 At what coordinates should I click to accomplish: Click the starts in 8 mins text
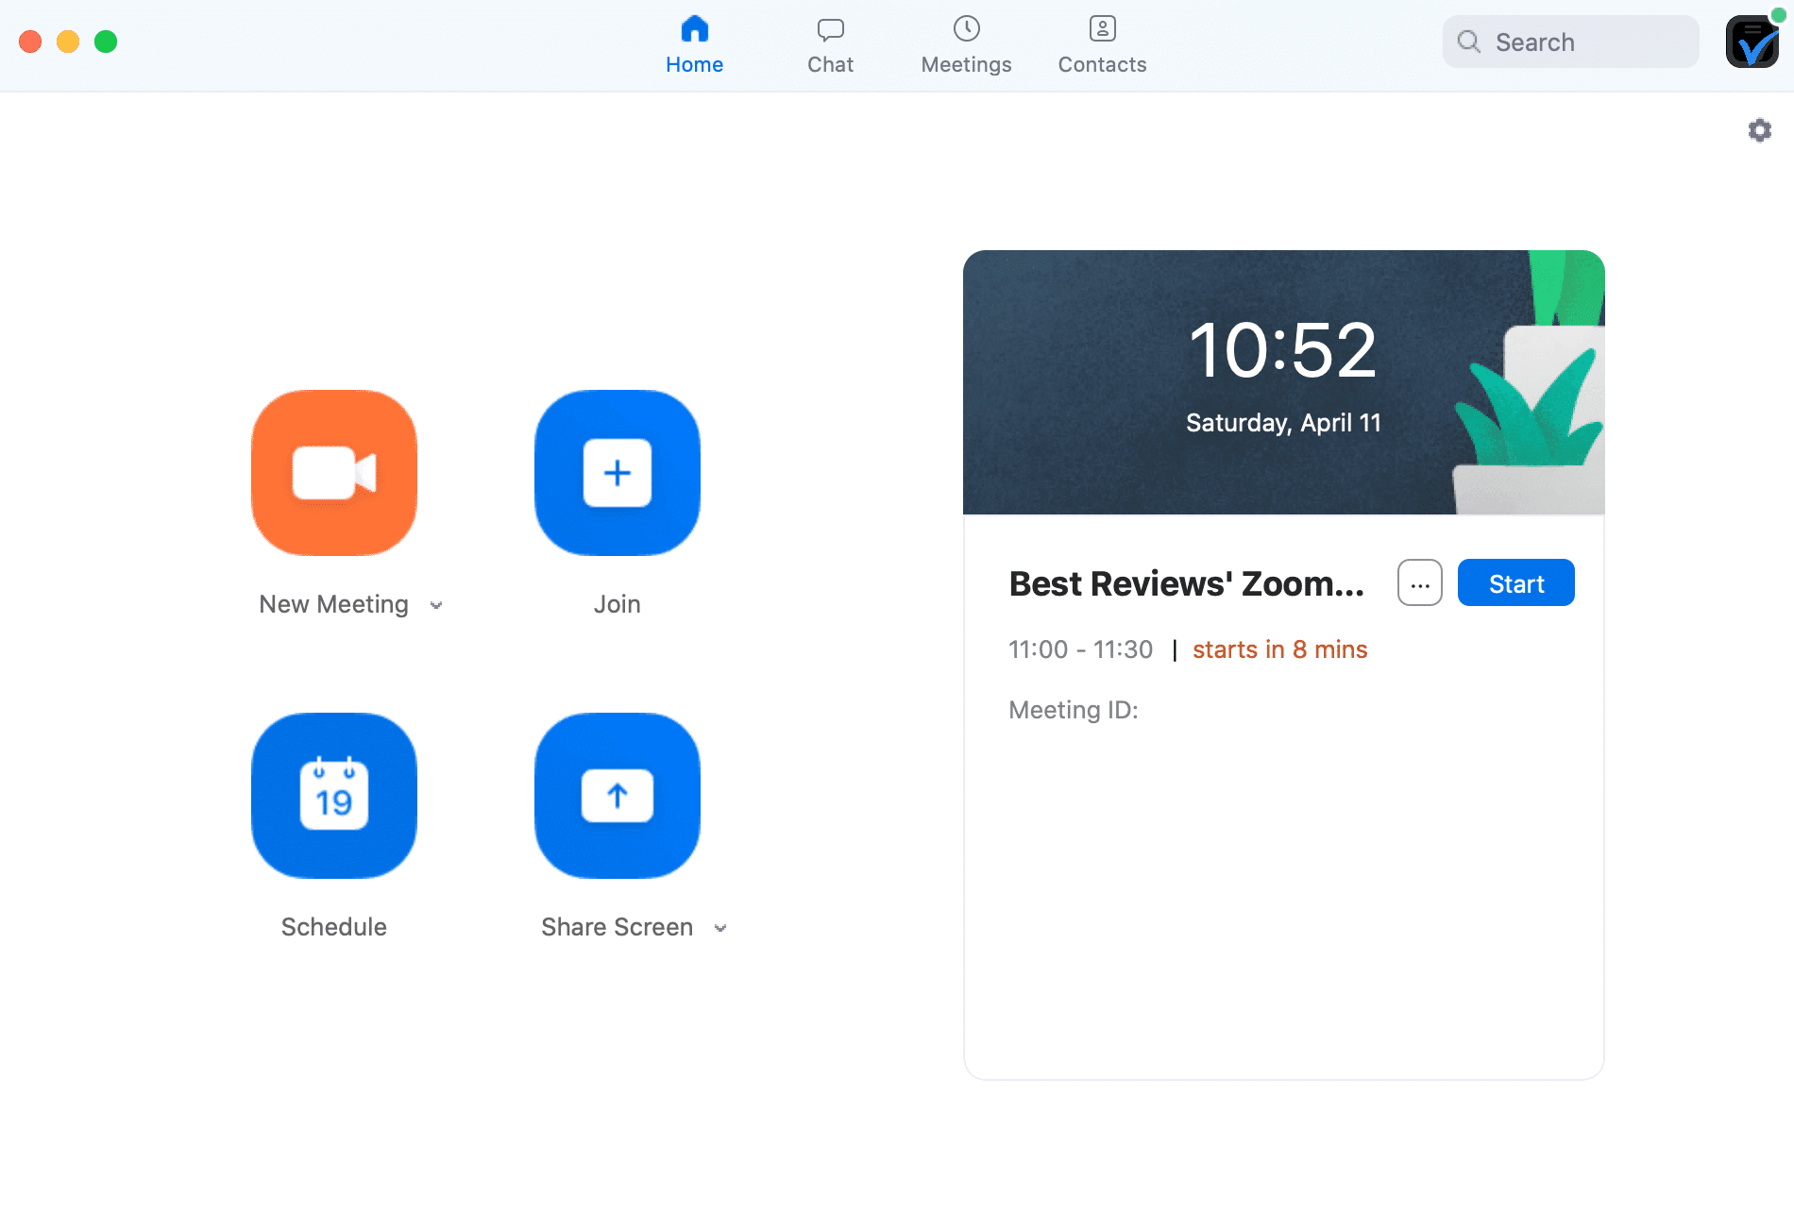(x=1279, y=649)
